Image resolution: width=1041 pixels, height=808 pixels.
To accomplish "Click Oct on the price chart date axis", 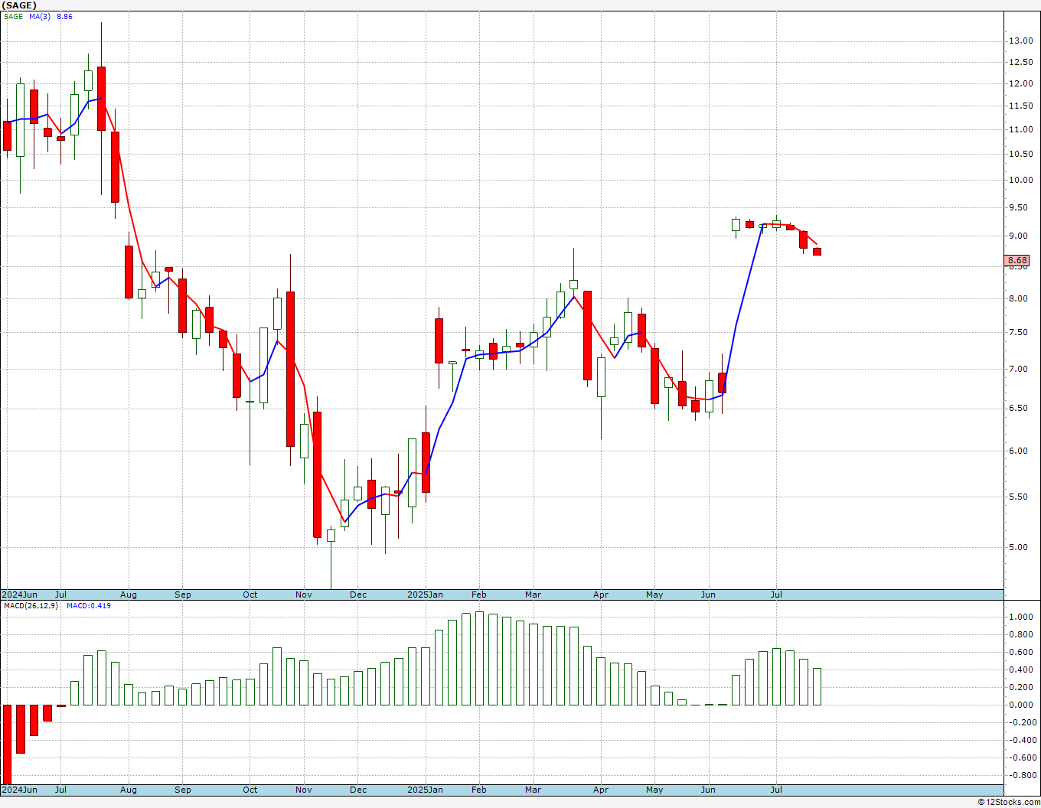I will [x=250, y=595].
